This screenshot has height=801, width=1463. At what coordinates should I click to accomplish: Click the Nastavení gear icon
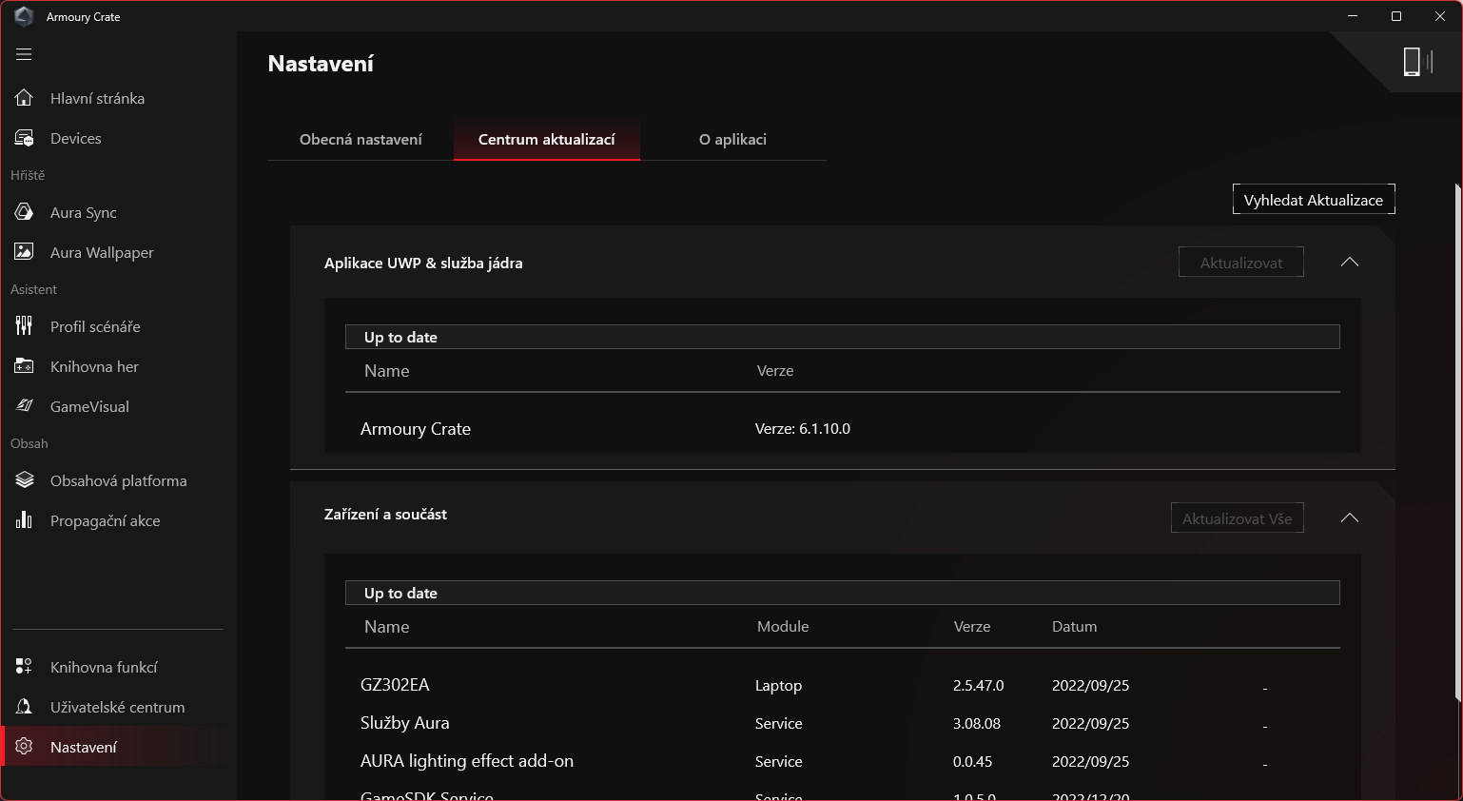click(x=24, y=747)
